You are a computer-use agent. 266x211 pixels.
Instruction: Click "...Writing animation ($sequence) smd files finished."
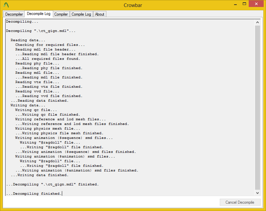(x=76, y=152)
